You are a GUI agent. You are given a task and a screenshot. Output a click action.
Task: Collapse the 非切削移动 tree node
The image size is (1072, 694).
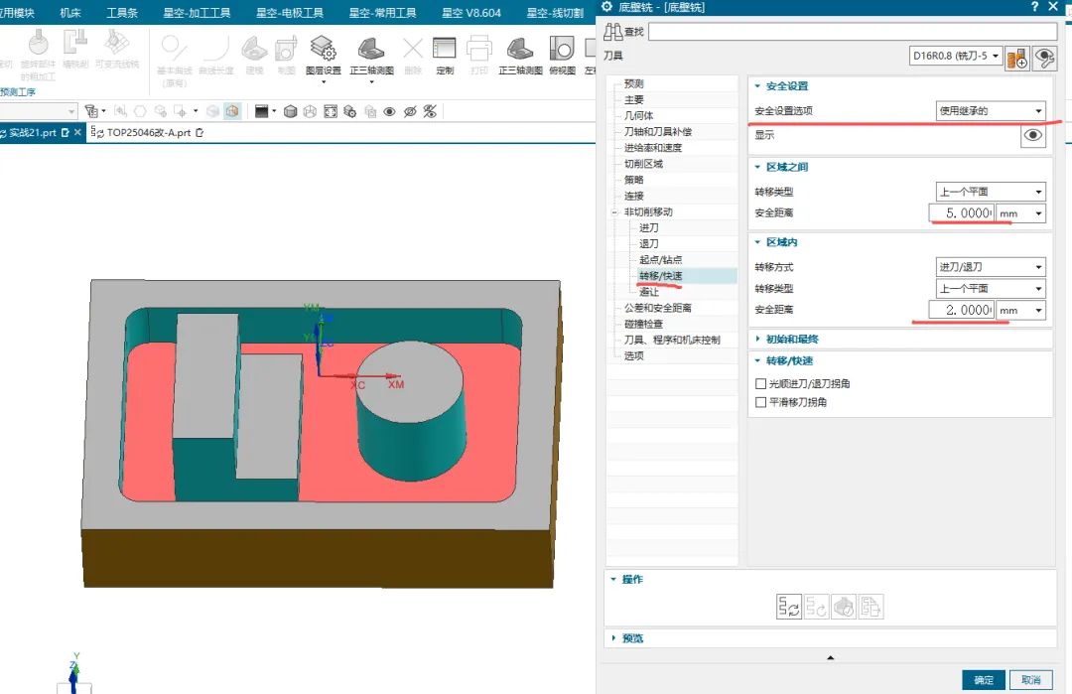pos(614,211)
